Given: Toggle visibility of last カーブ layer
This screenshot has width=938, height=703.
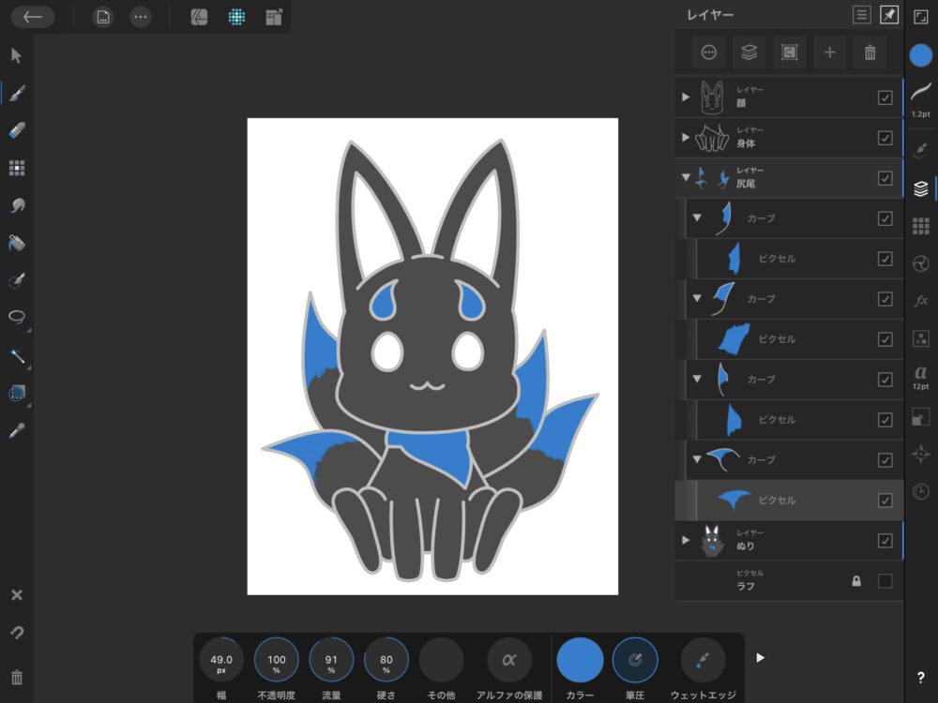Looking at the screenshot, I should pos(885,459).
